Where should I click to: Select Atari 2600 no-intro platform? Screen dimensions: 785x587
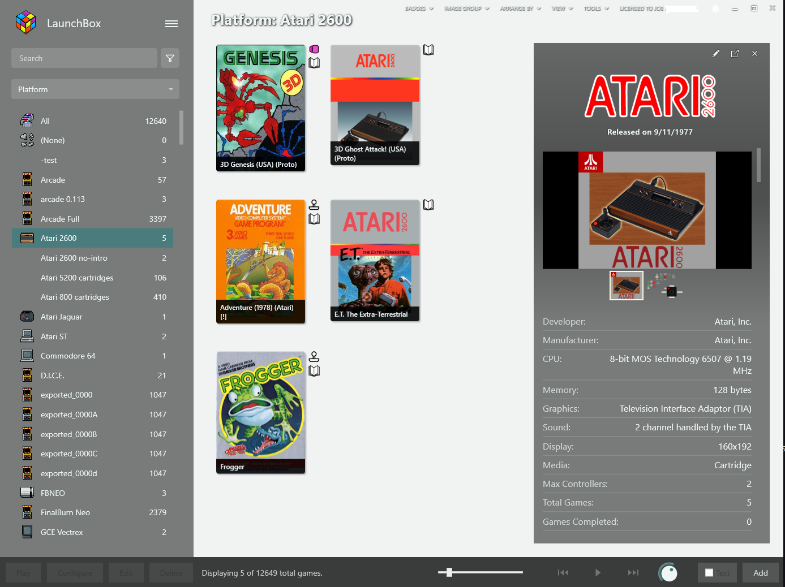(92, 258)
